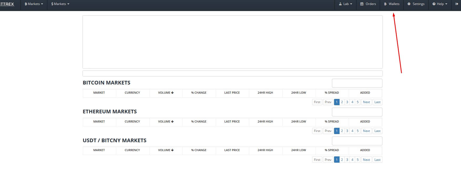
Task: Go to page 2 of Bitcoin Markets
Action: pyautogui.click(x=342, y=102)
